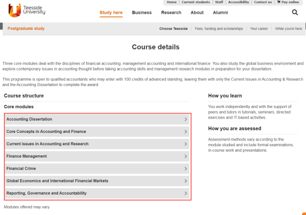Open the Alumni menu item
Viewport: 306px width, 215px height.
click(220, 13)
